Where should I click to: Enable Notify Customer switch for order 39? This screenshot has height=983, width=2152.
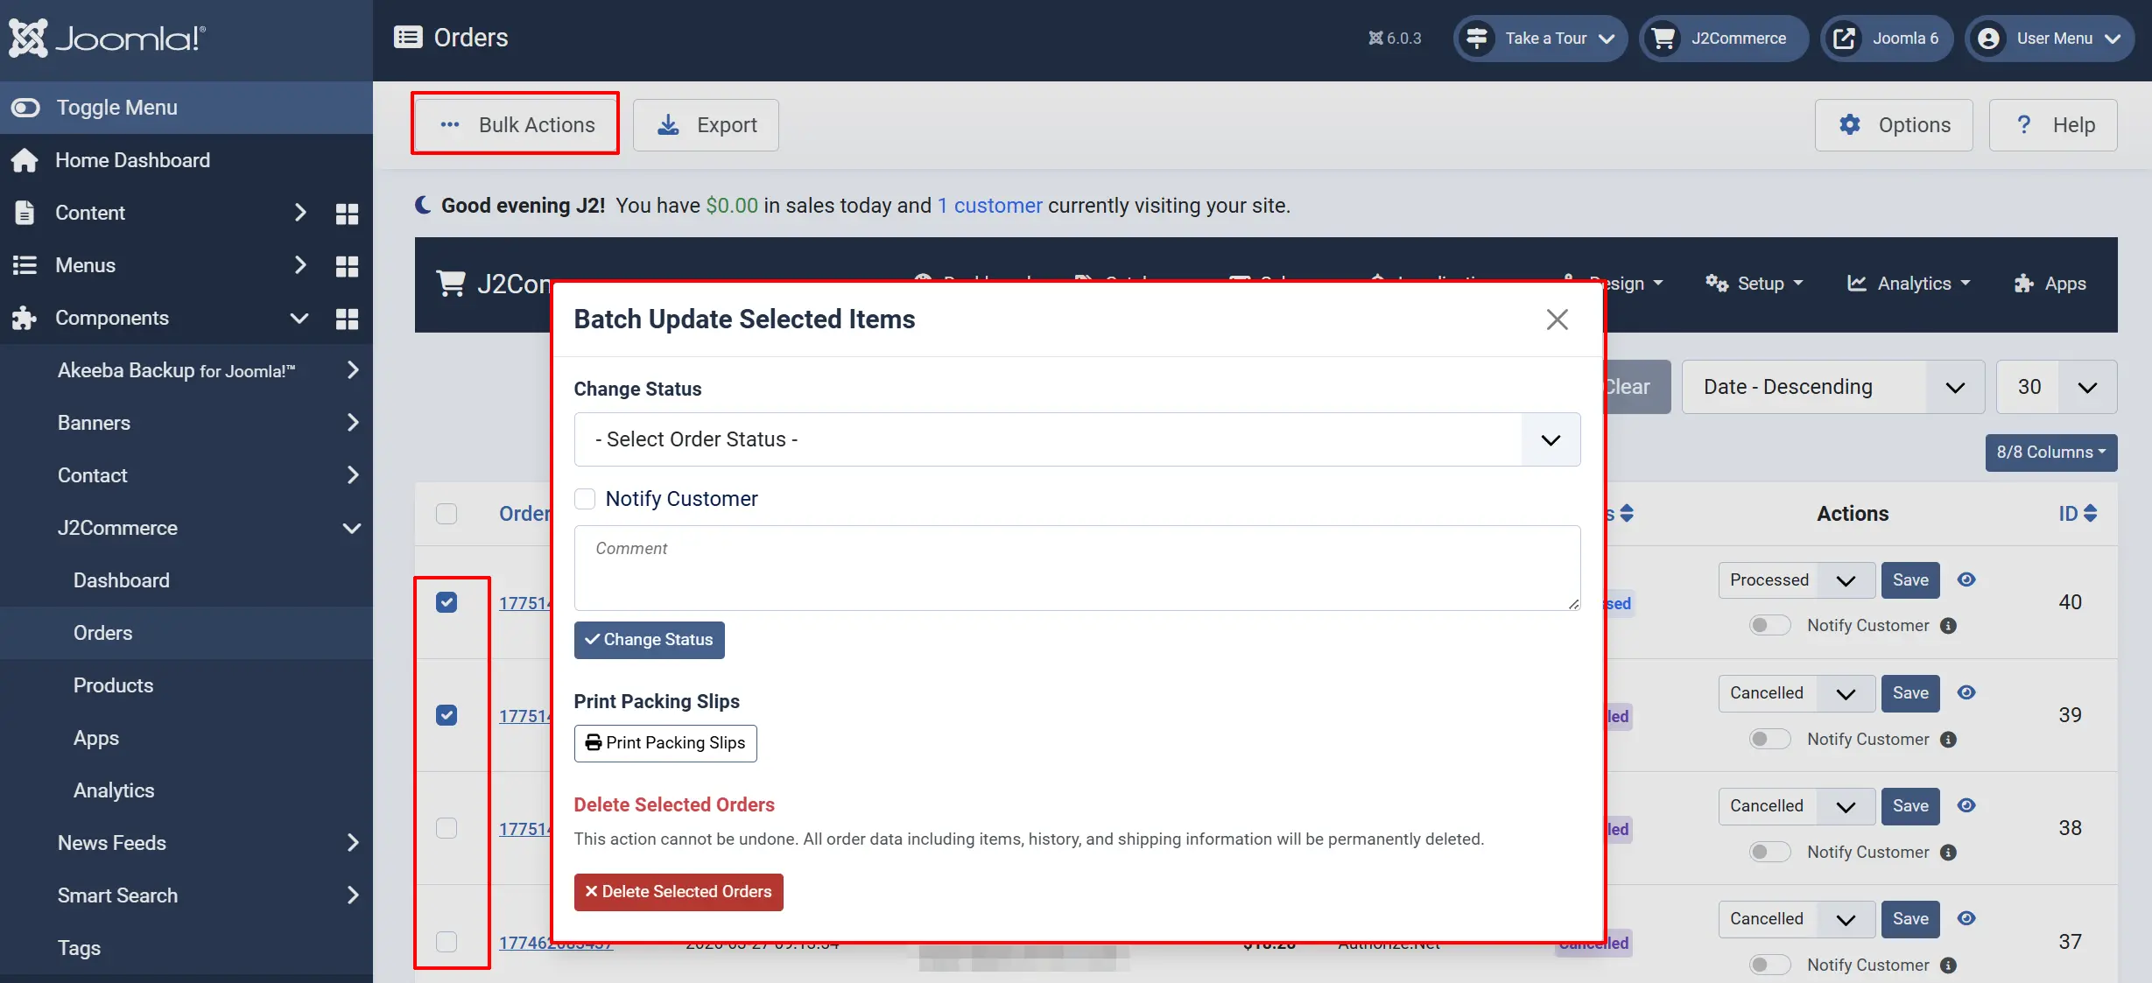(1769, 740)
